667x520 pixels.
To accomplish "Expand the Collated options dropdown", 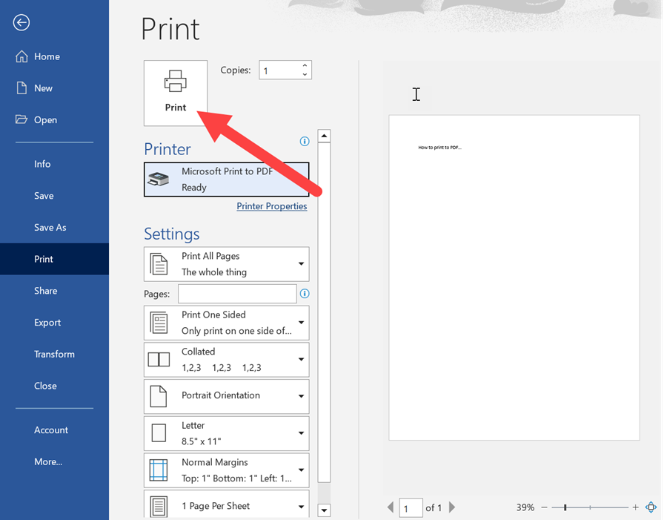I will tap(226, 360).
